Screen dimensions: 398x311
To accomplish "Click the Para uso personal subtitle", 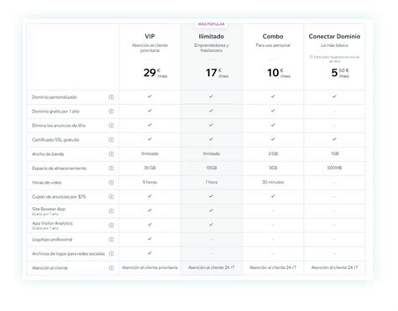I will 273,45.
